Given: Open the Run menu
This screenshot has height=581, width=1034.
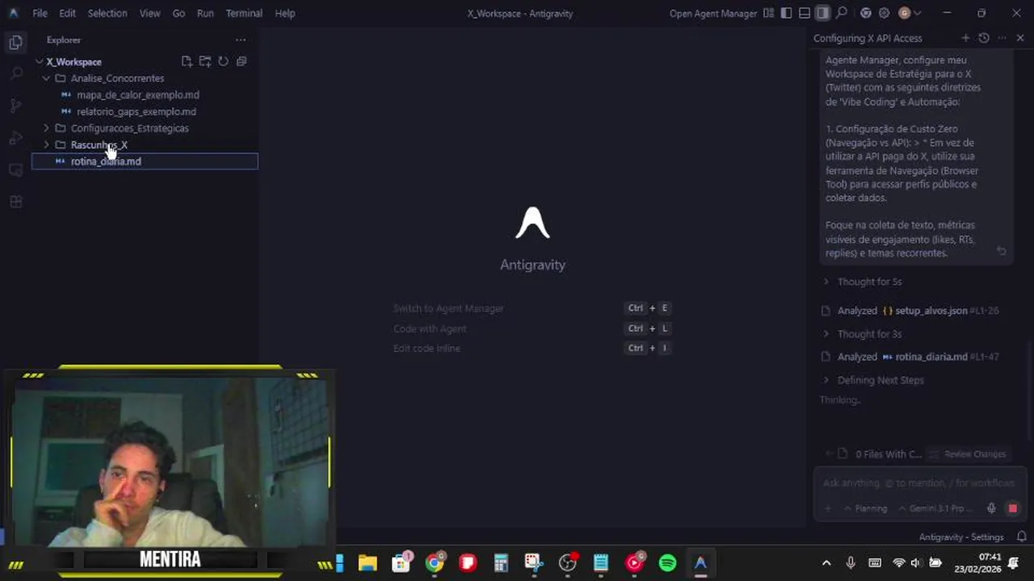Looking at the screenshot, I should 206,13.
